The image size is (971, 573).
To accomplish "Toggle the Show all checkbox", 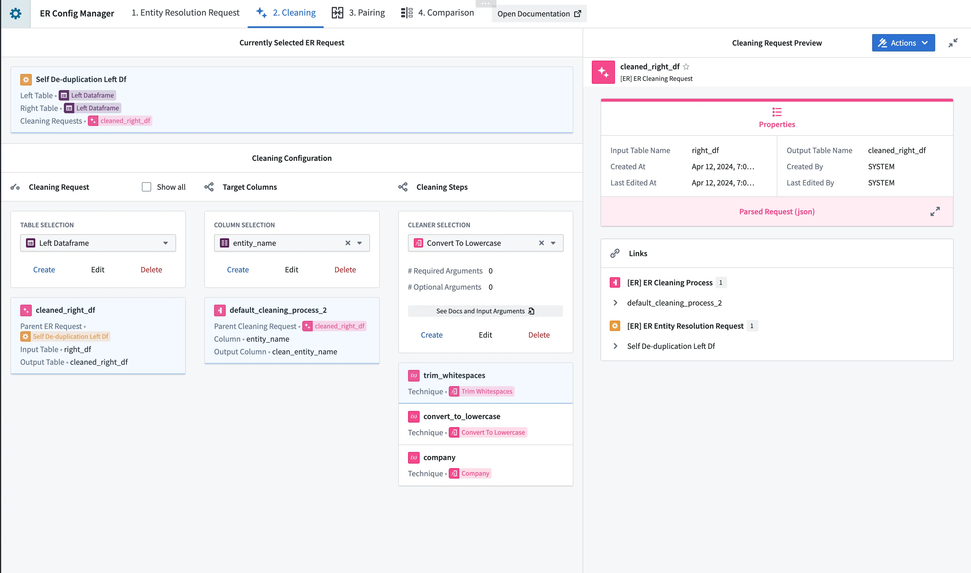I will (x=147, y=187).
